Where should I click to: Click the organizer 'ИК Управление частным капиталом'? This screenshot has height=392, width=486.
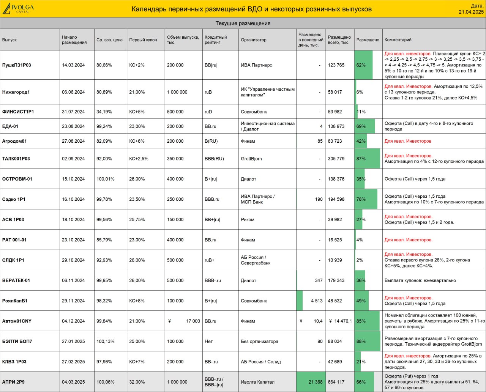[x=268, y=92]
